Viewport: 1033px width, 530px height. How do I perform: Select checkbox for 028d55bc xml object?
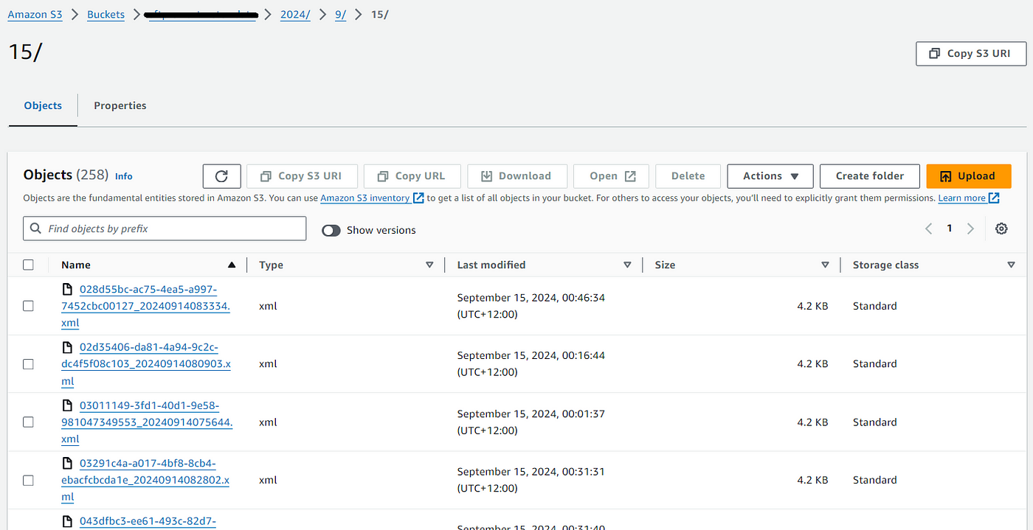[x=28, y=306]
